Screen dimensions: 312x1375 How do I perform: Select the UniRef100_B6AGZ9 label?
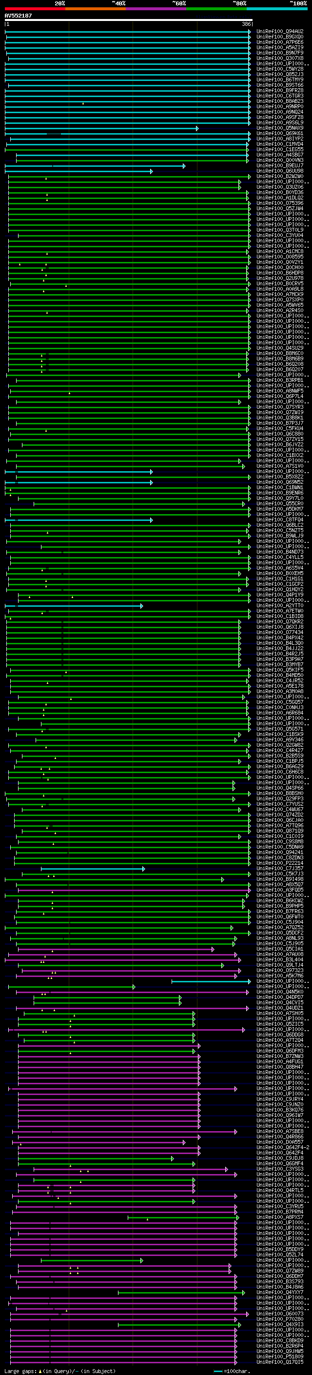(x=280, y=766)
